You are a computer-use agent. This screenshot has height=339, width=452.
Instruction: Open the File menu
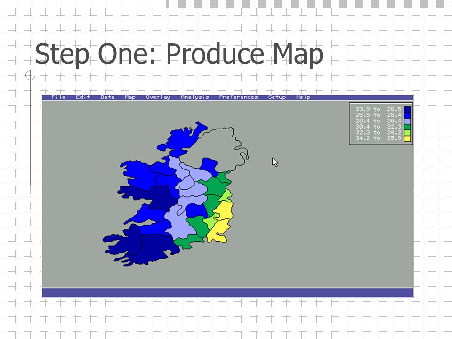coord(58,97)
